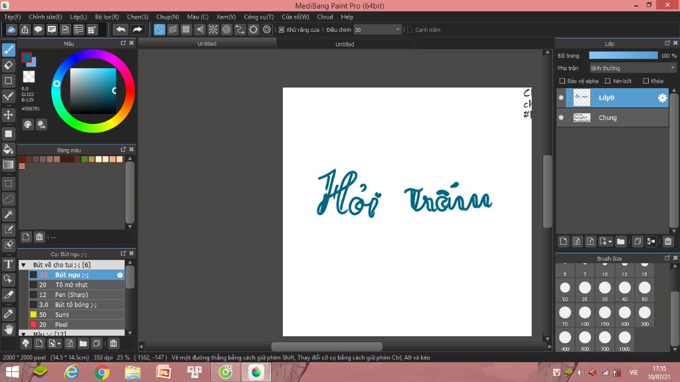Open settings gear for brush Bút ngu
Viewport: 680px width, 382px height.
click(x=120, y=275)
